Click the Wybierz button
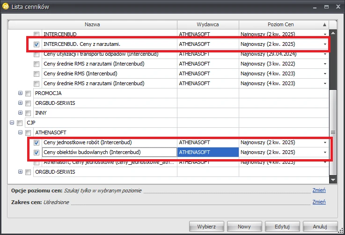Viewport: 345px width, 235px height. 206,227
